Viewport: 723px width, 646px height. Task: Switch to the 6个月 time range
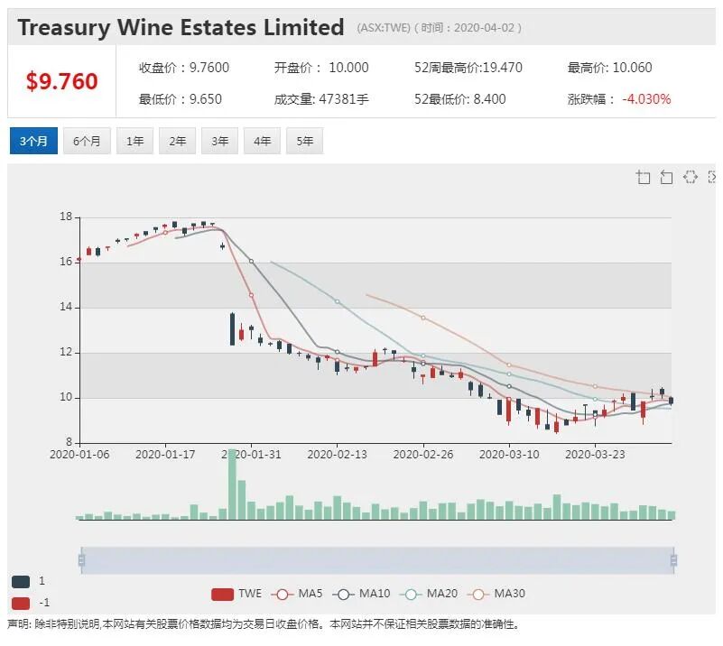click(87, 141)
